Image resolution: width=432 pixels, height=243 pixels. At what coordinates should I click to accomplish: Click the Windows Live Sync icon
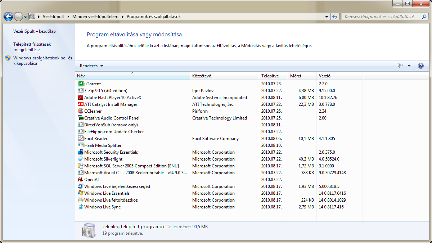pyautogui.click(x=81, y=207)
